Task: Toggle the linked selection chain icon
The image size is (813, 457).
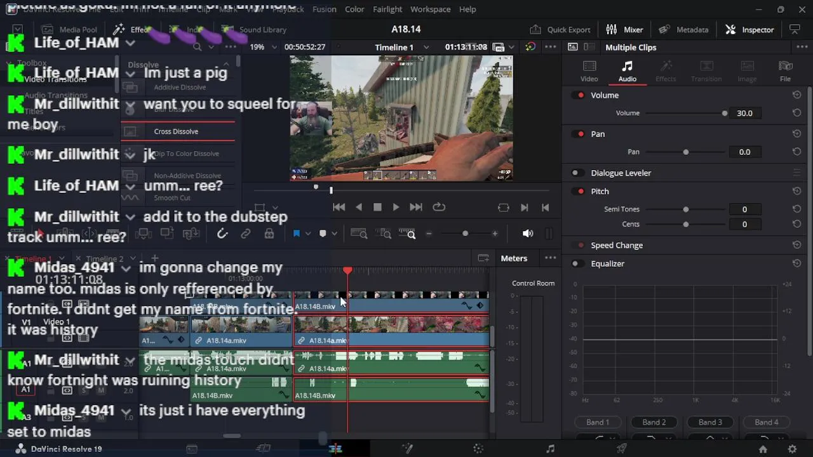Action: pos(246,234)
